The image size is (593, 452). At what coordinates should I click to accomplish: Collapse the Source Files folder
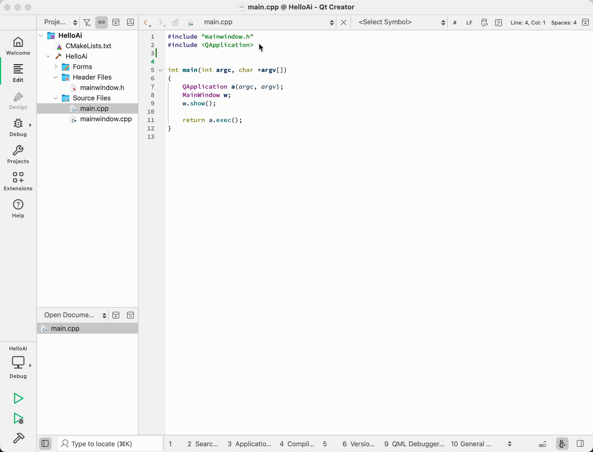[56, 98]
